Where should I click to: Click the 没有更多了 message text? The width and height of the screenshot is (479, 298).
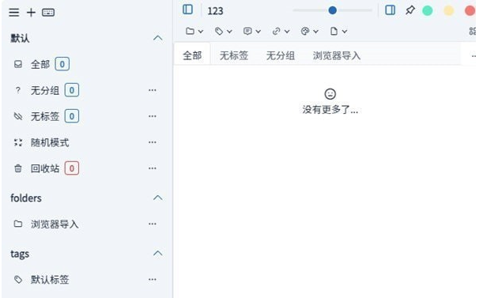(x=330, y=109)
